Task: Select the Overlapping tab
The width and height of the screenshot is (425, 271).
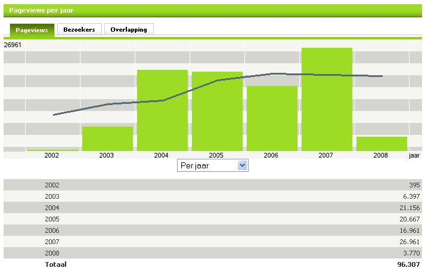Action: 129,30
